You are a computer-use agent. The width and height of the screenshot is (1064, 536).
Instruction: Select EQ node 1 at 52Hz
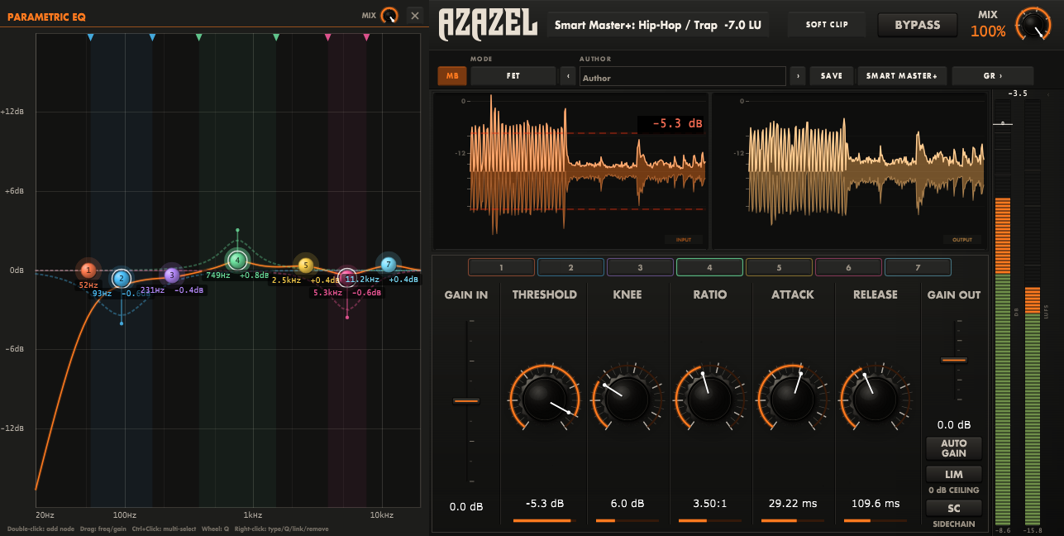88,270
